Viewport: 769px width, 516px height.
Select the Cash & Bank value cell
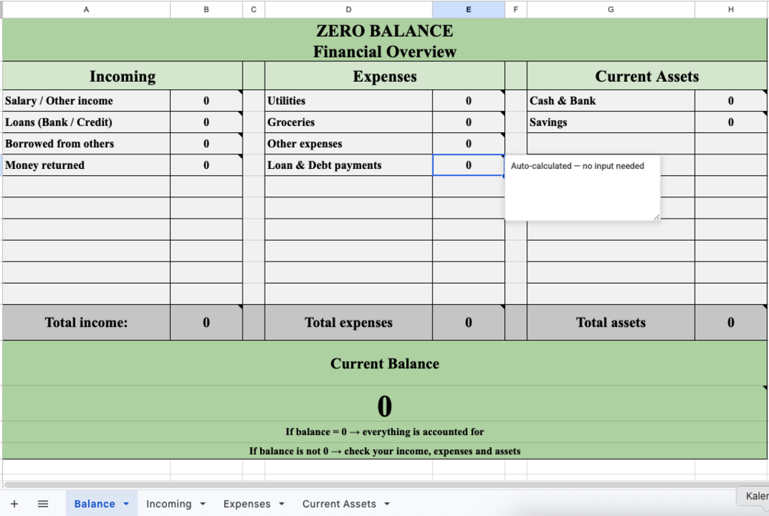[731, 100]
